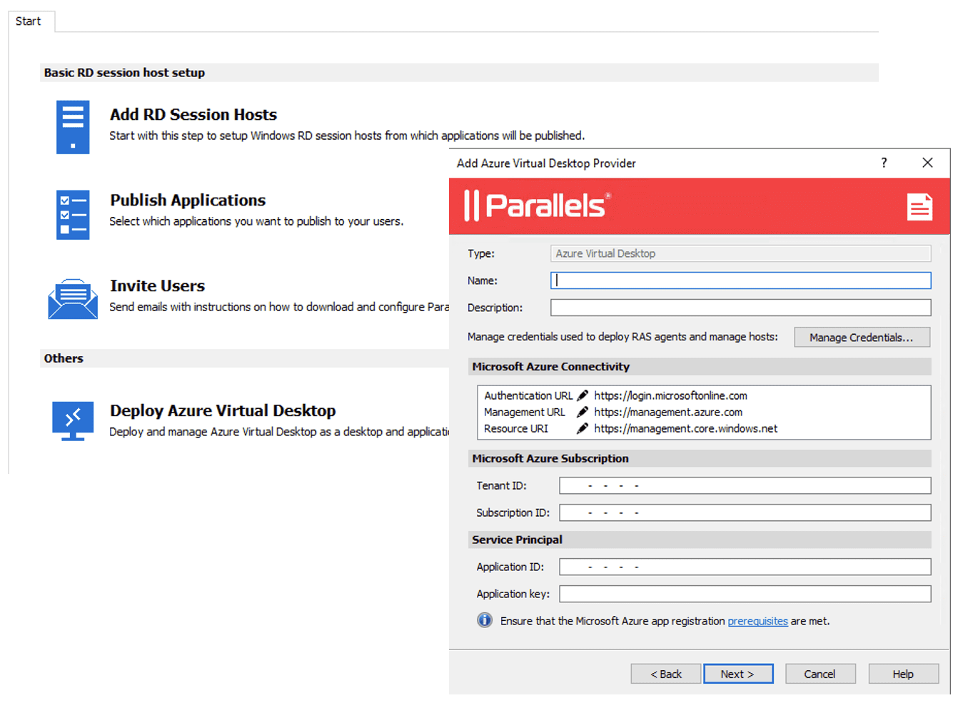Click the Invite Users envelope icon
Image resolution: width=963 pixels, height=703 pixels.
click(x=73, y=299)
